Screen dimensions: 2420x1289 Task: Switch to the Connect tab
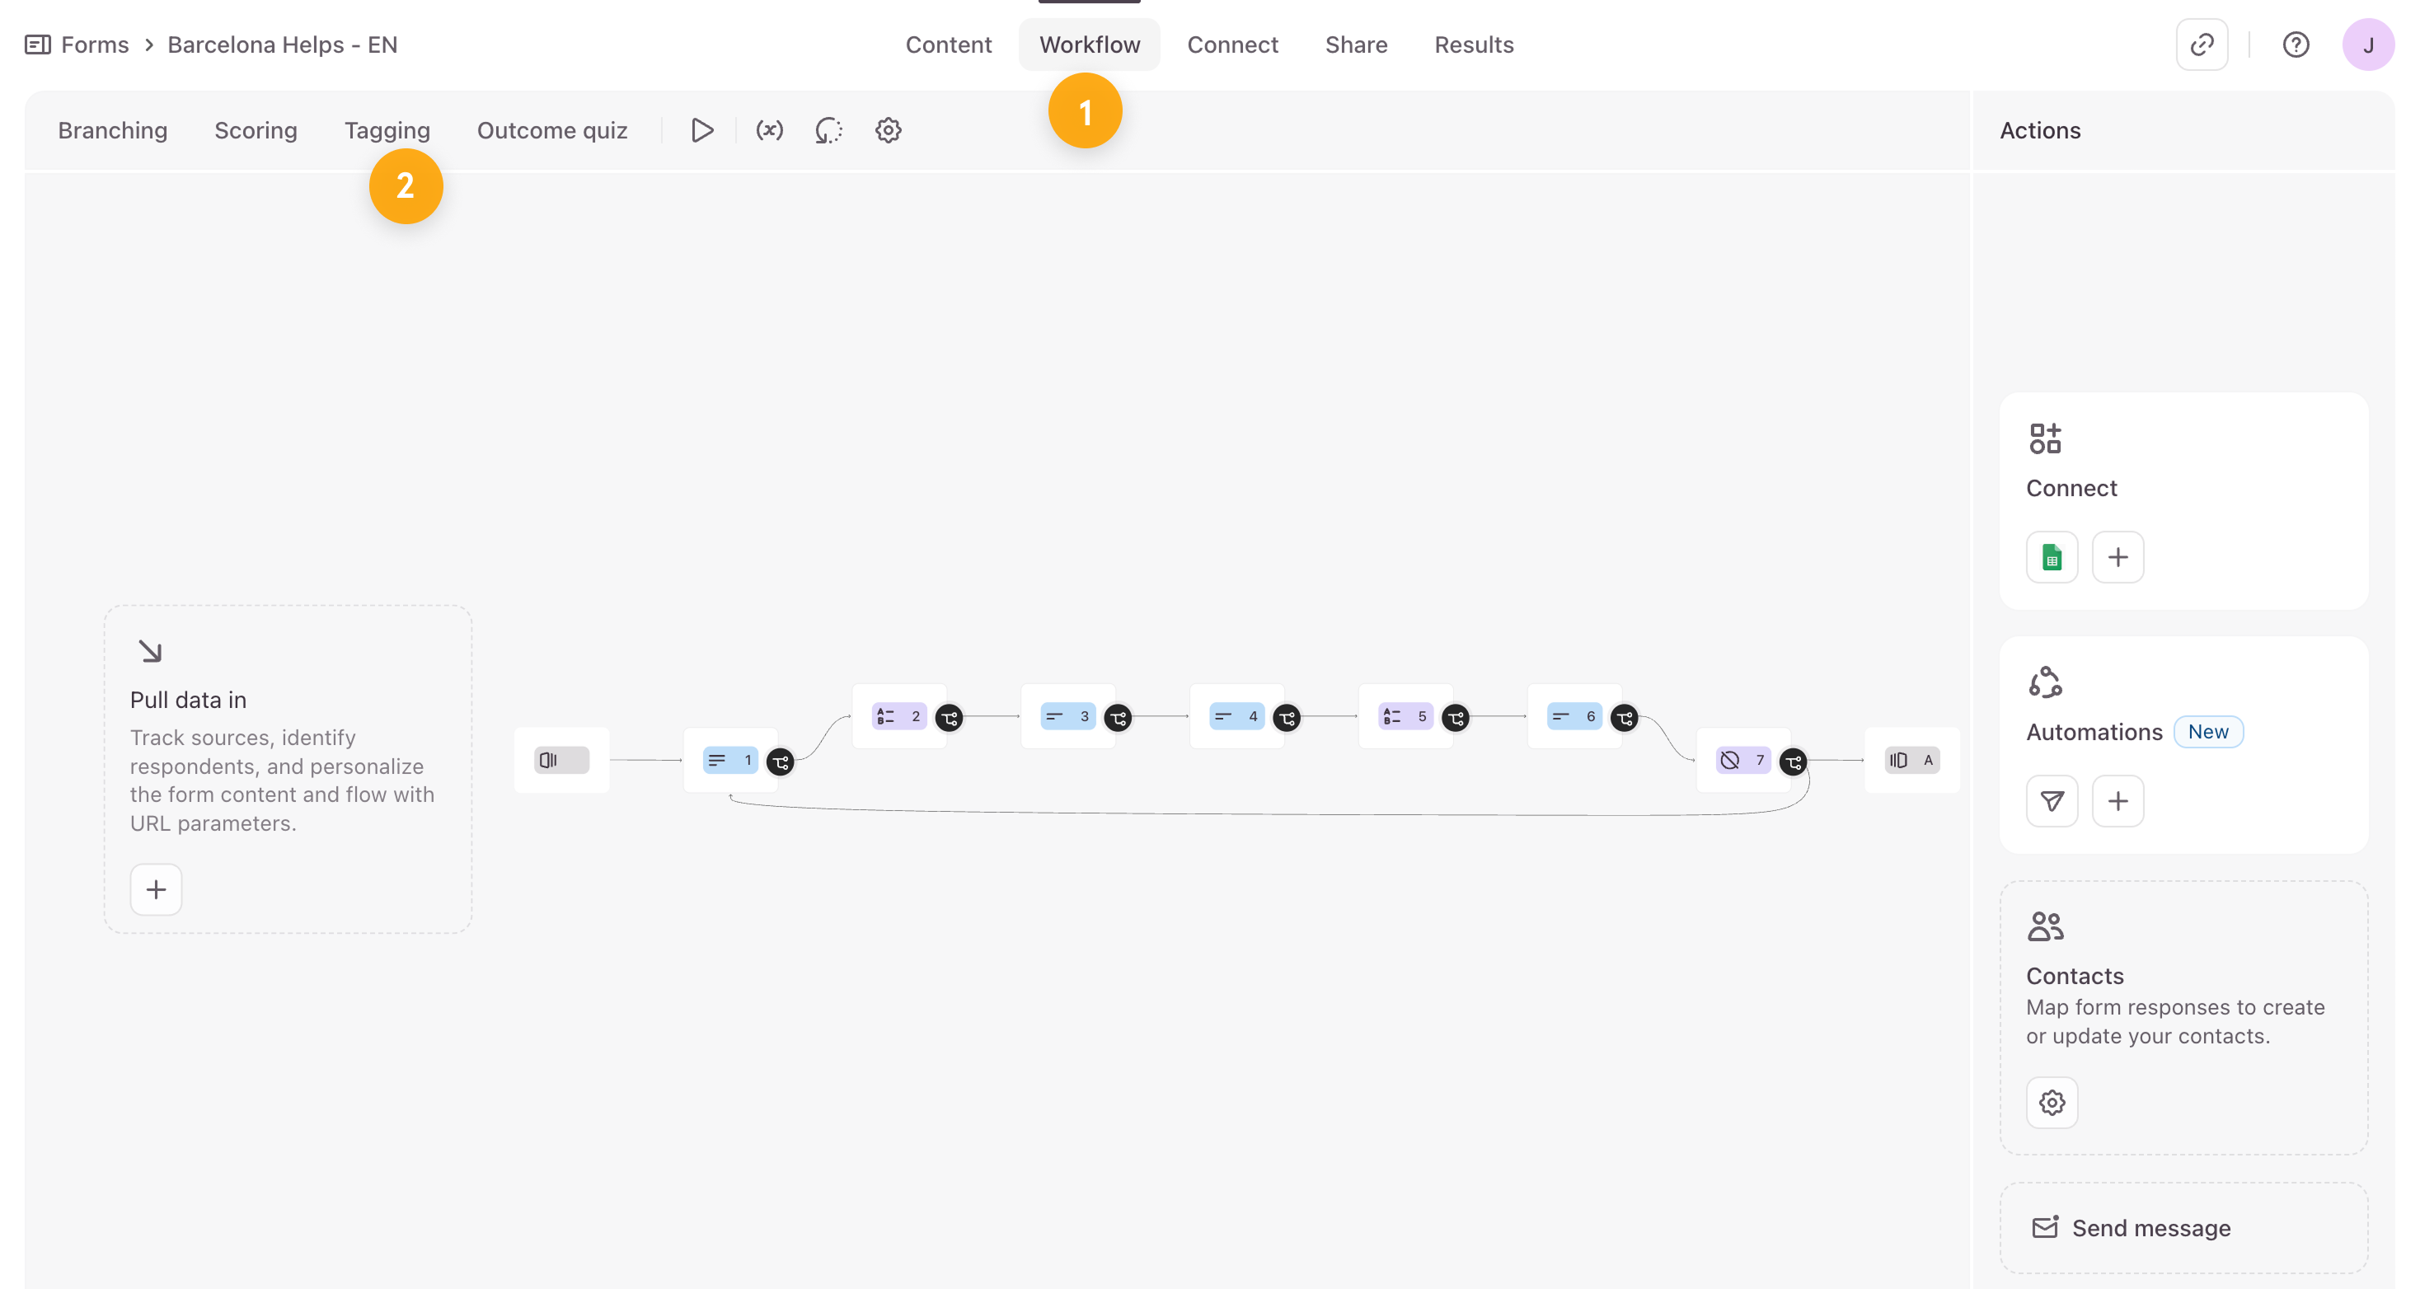pyautogui.click(x=1231, y=45)
